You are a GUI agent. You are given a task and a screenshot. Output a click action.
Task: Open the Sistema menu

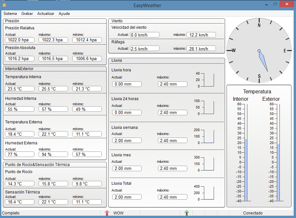[x=10, y=14]
